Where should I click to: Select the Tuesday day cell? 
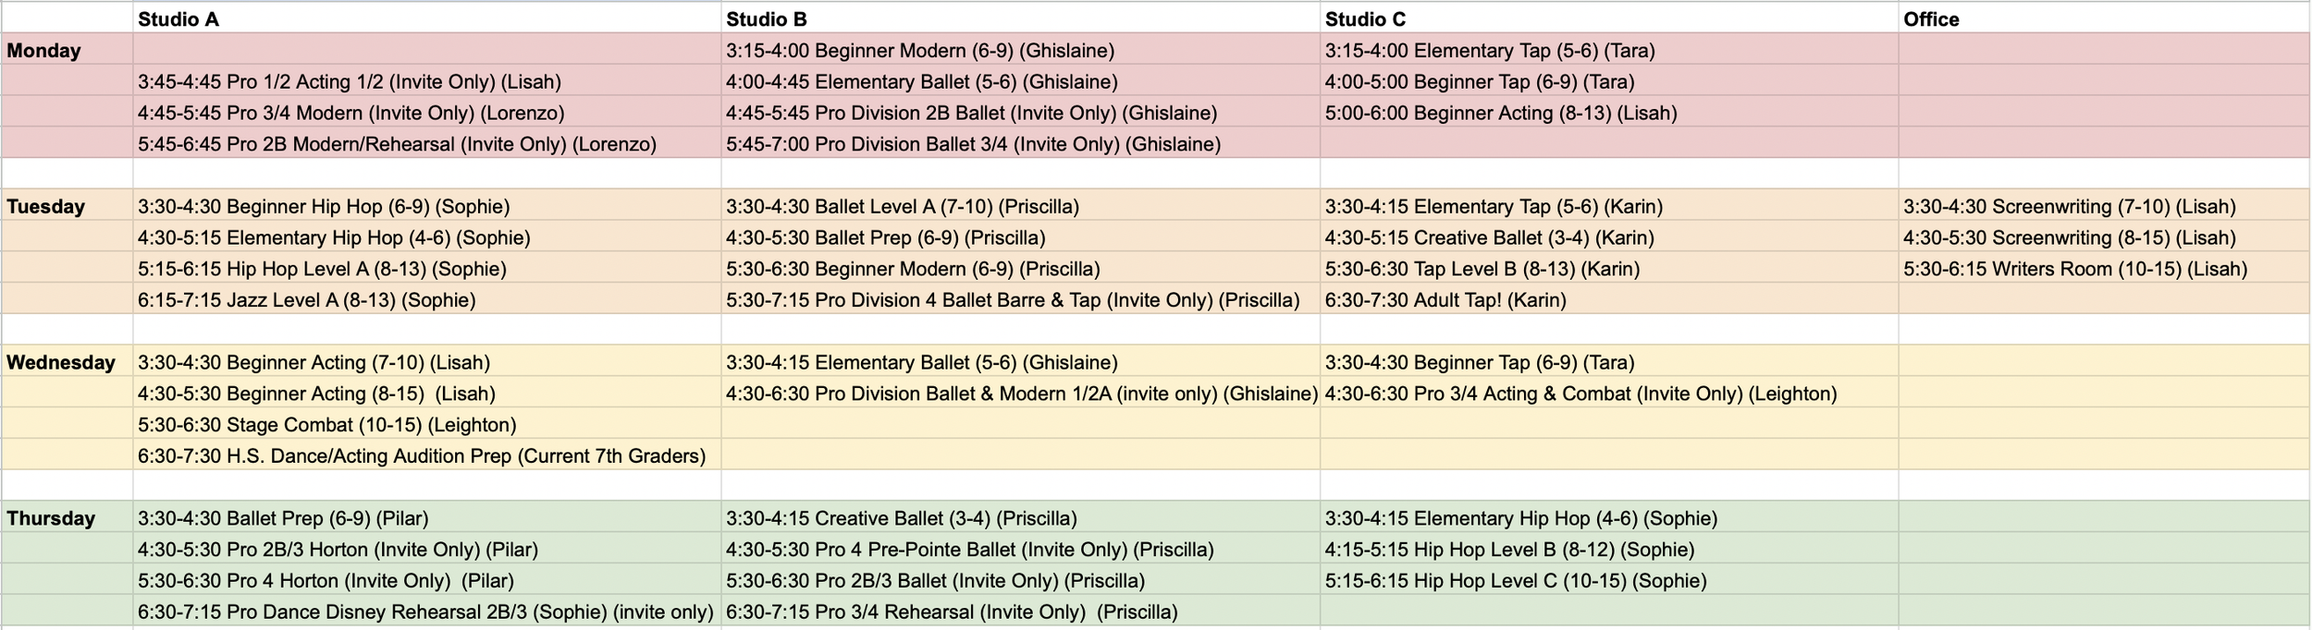coord(67,206)
